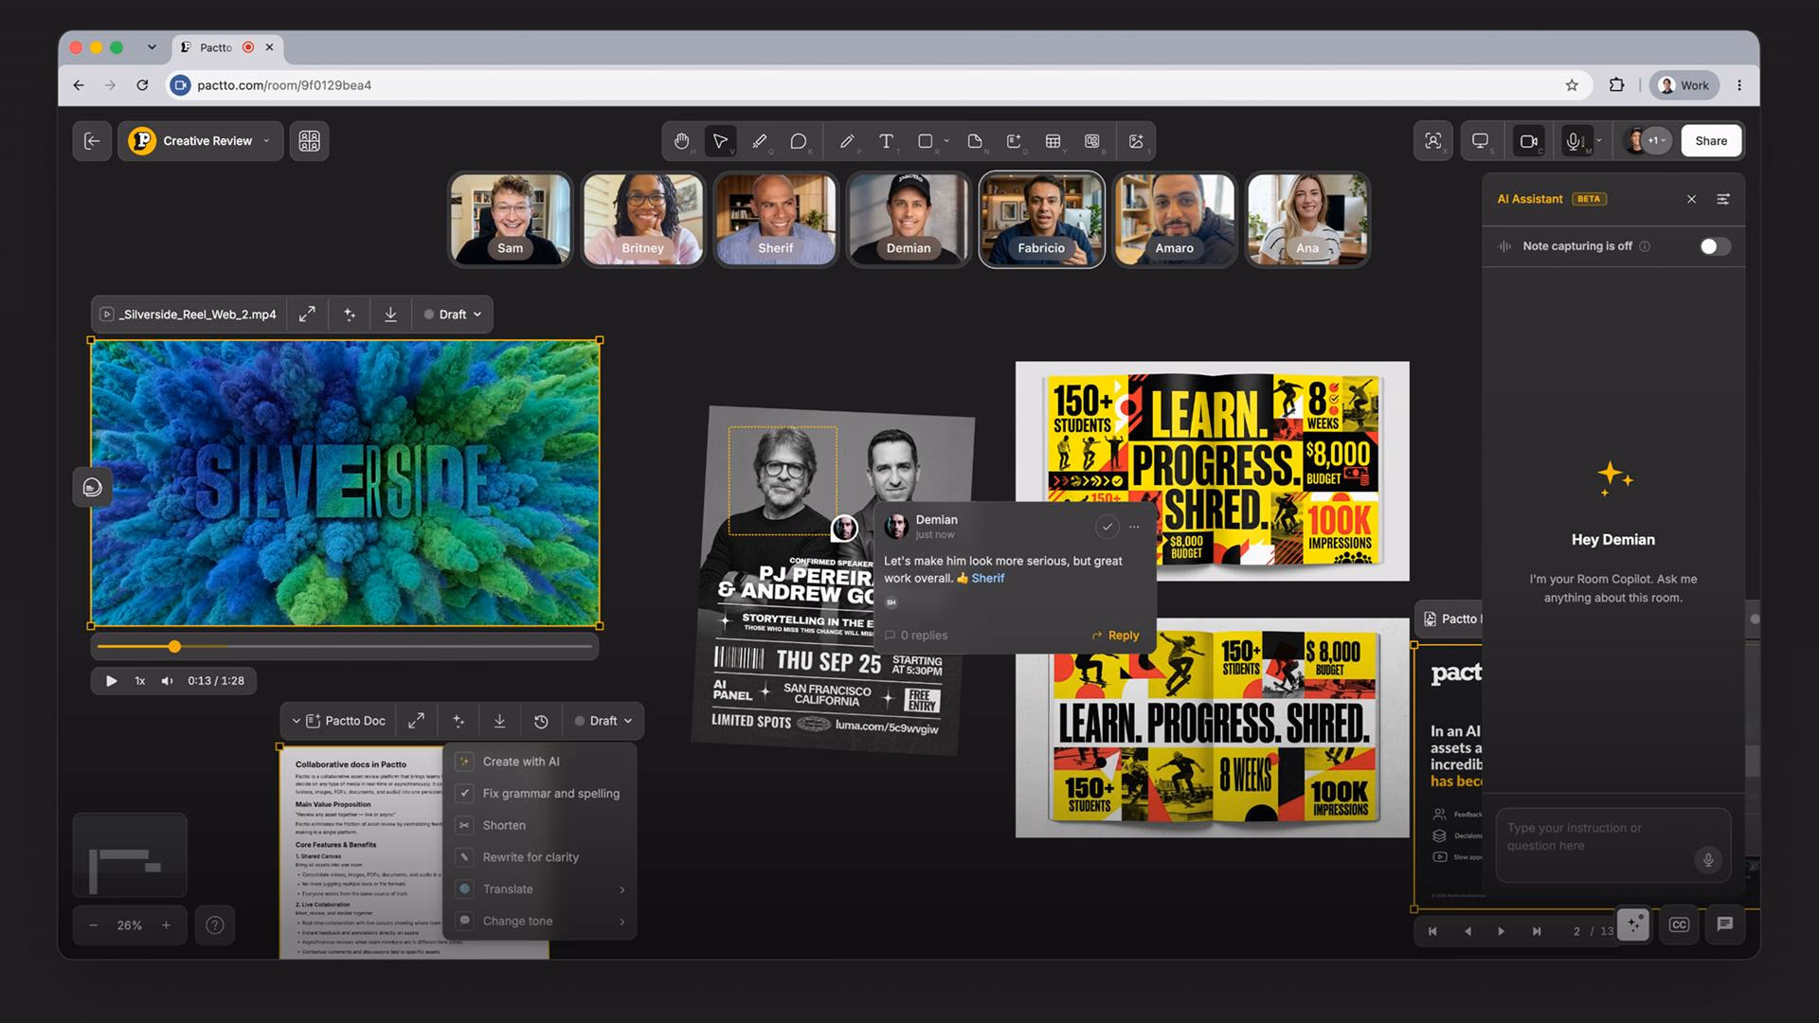Insert an AI doc from the toolbar
The image size is (1819, 1023).
click(1014, 141)
